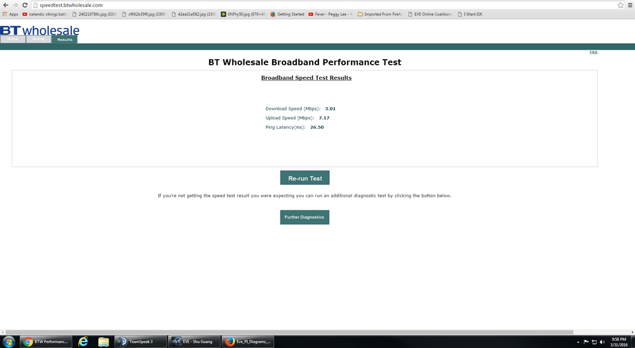Reload the page with the refresh icon
This screenshot has width=635, height=348.
click(x=25, y=5)
